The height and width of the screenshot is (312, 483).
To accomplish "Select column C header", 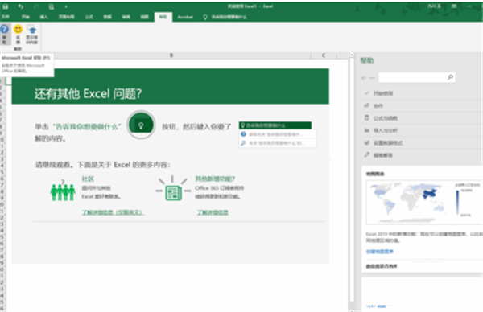I will click(x=324, y=55).
